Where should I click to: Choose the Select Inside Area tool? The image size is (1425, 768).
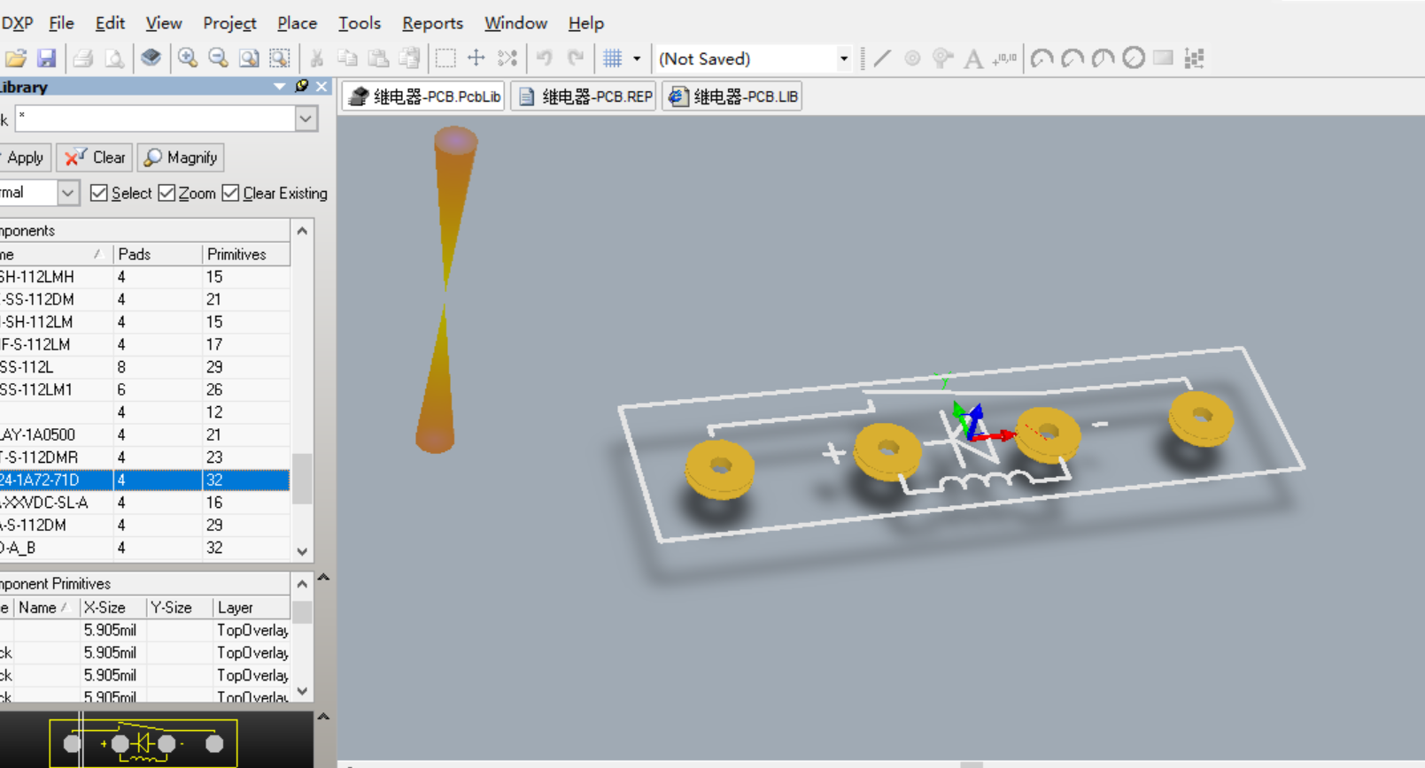445,58
